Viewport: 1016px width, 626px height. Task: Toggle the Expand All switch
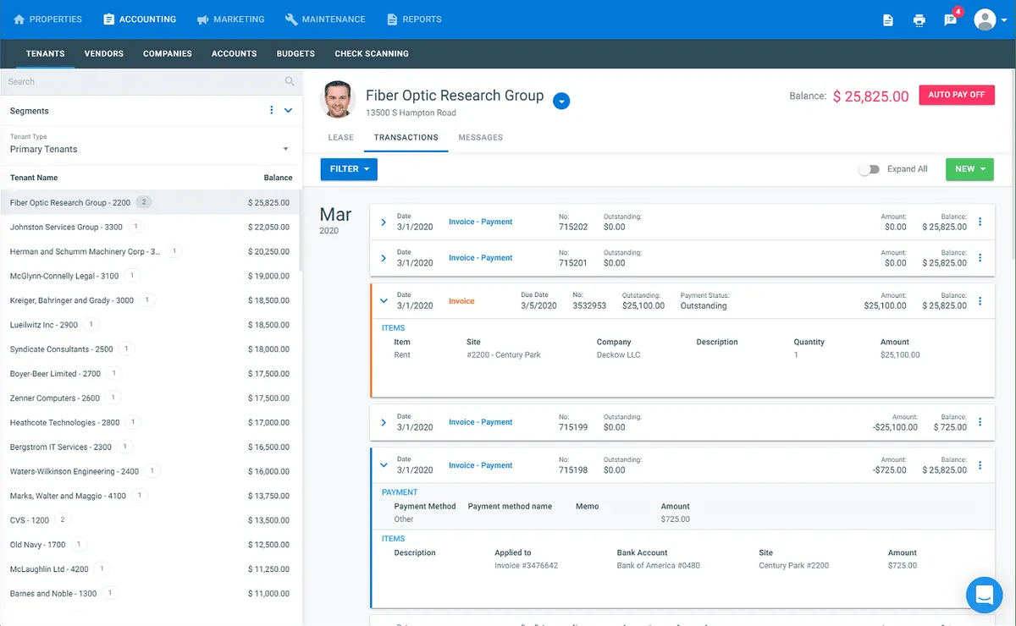click(x=869, y=169)
